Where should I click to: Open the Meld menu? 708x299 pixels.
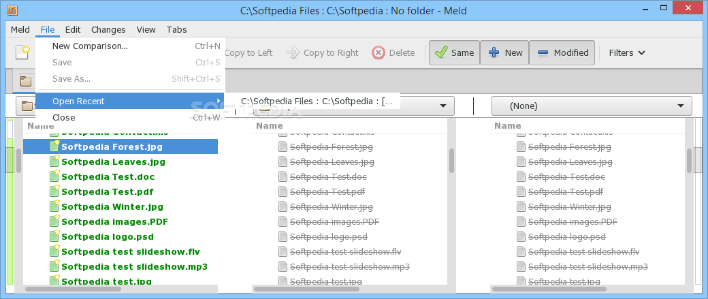[20, 30]
